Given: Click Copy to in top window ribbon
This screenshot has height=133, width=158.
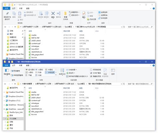Looking at the screenshot, I should point(46,15).
